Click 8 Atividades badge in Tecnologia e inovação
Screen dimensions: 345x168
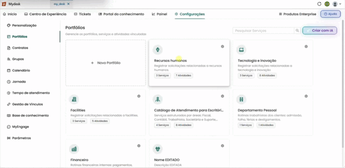point(267,75)
